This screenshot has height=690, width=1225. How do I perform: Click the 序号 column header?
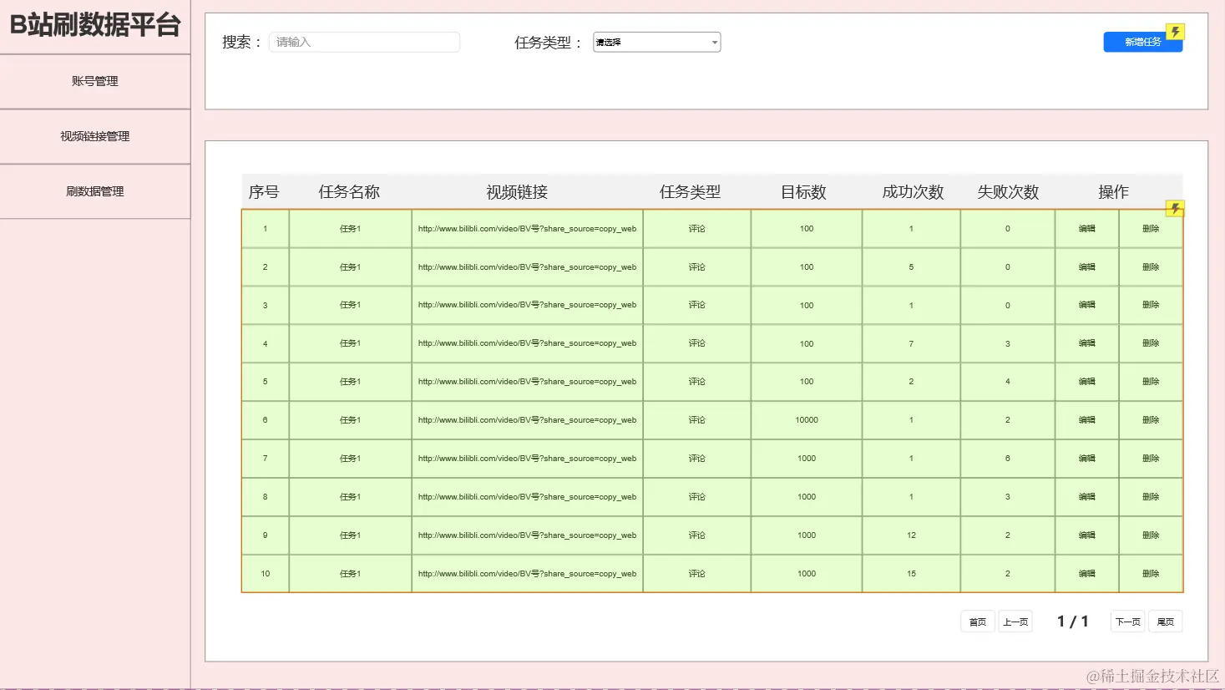[x=264, y=192]
